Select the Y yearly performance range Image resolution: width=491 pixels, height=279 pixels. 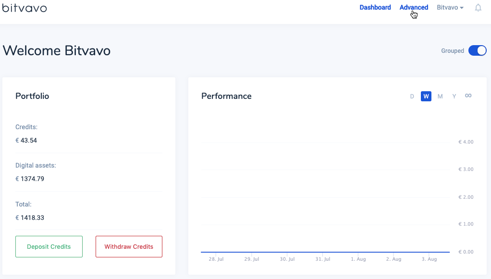point(454,97)
